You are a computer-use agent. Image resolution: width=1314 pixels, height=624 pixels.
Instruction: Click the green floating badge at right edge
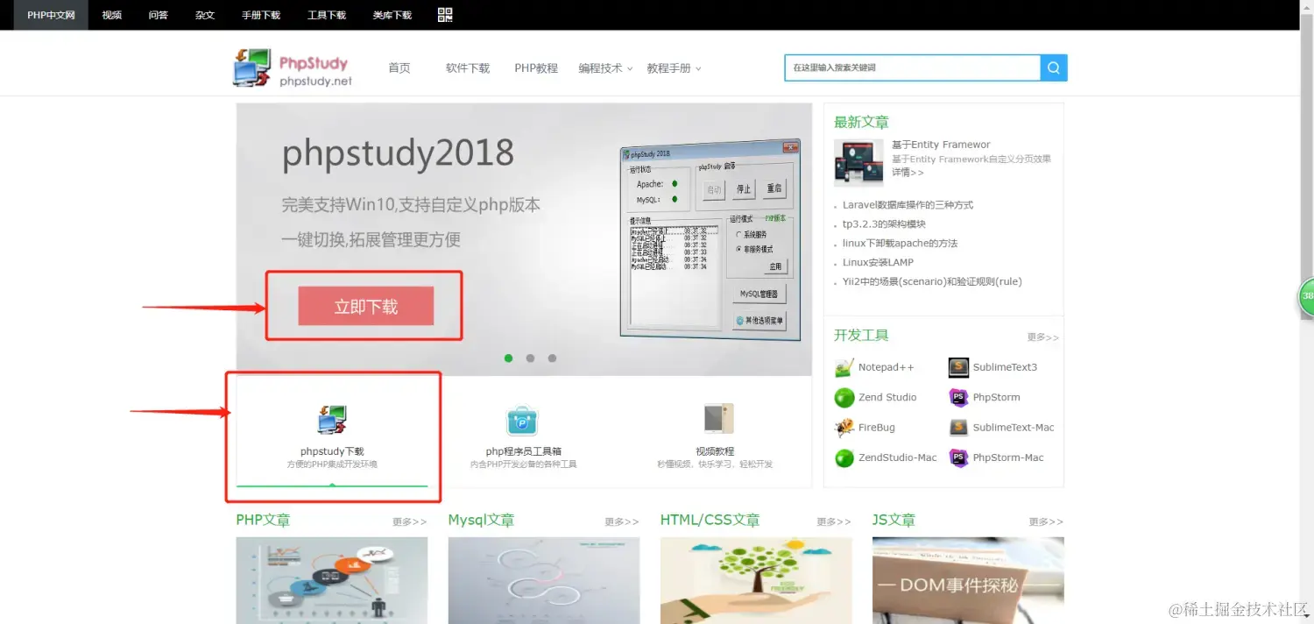1306,296
